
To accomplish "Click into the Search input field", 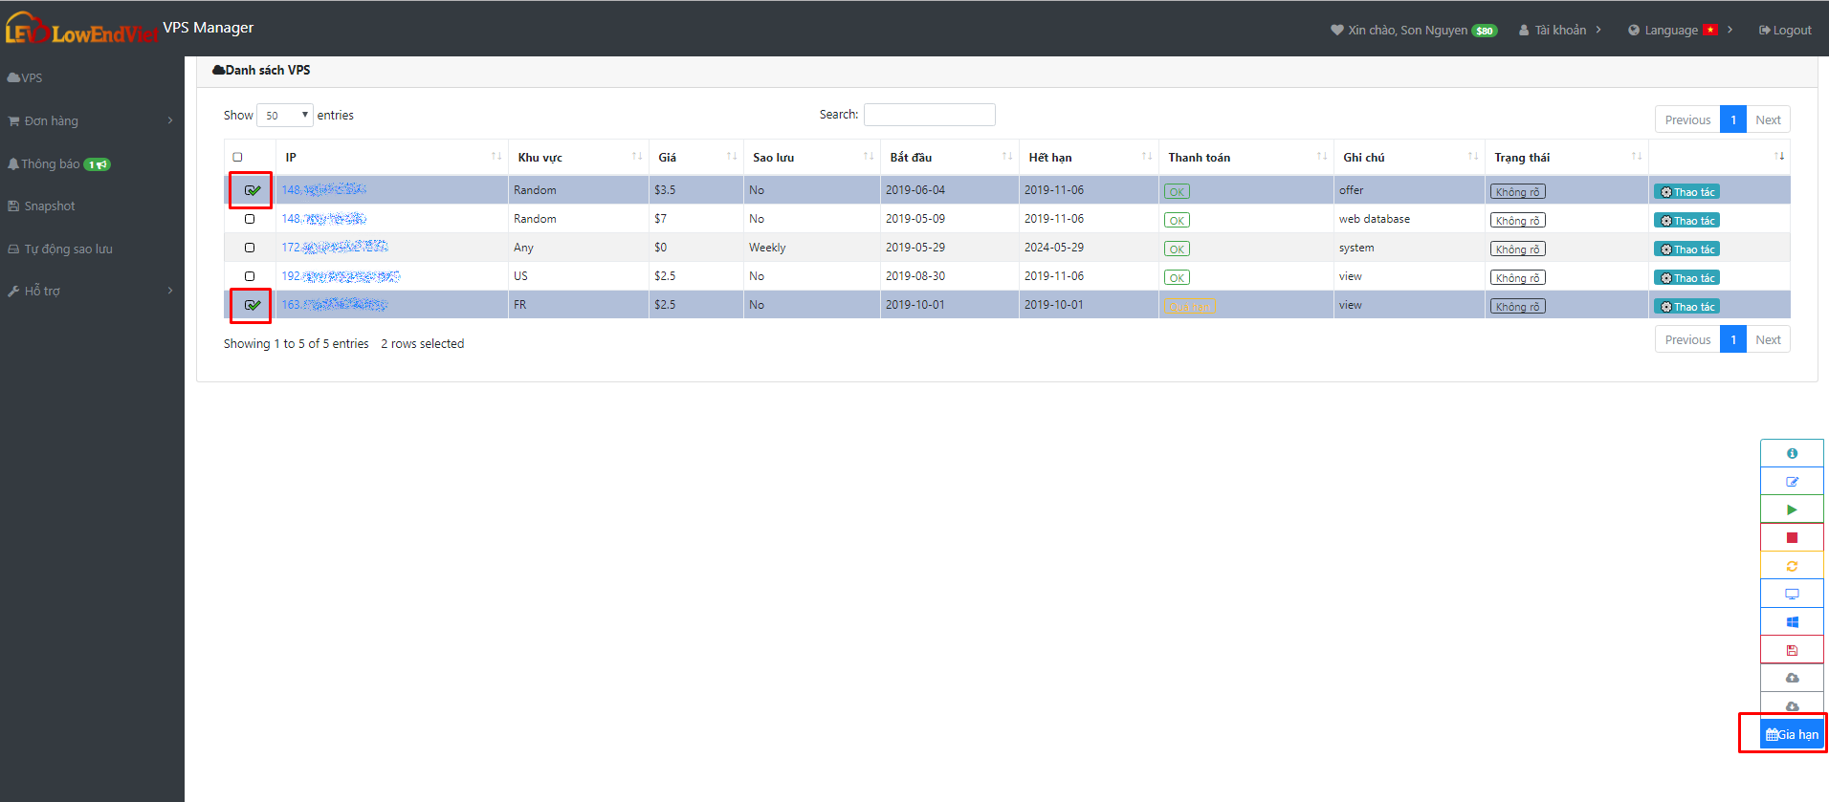I will [x=929, y=115].
